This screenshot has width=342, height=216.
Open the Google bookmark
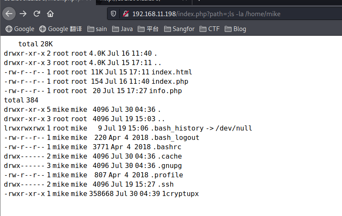(20, 29)
